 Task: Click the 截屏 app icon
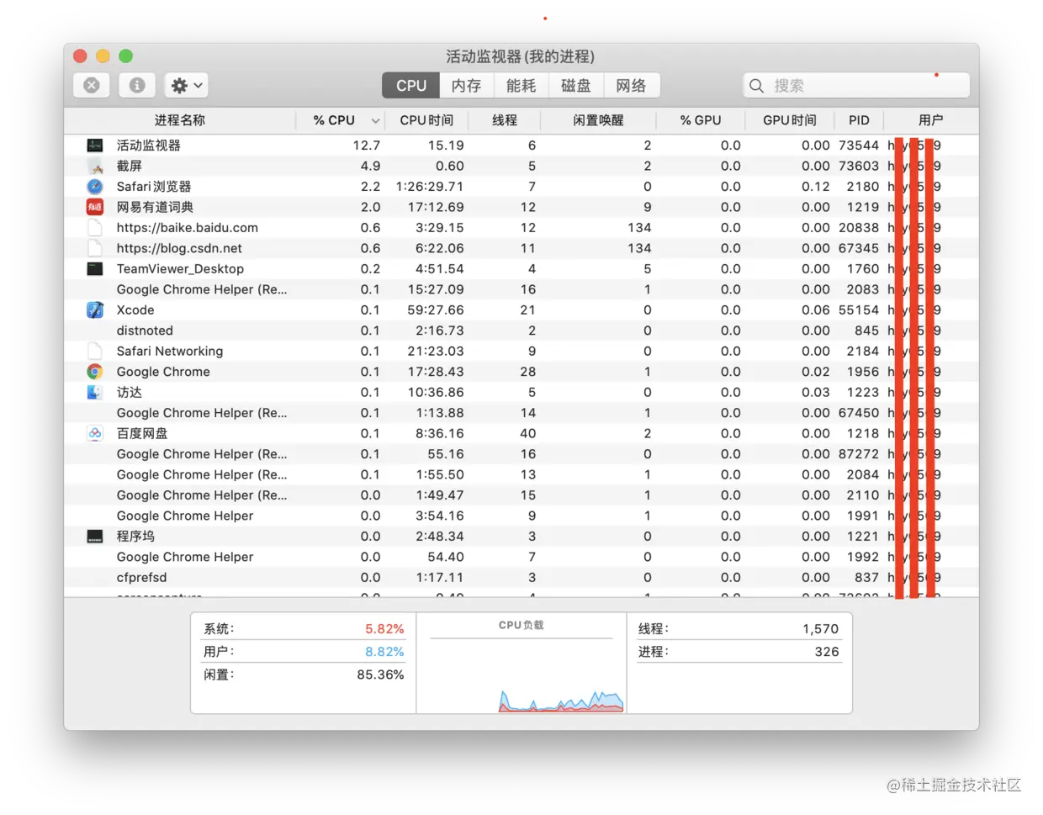95,166
